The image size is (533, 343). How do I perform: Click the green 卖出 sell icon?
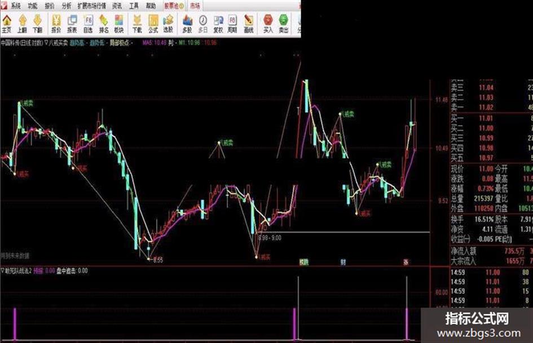pyautogui.click(x=284, y=24)
